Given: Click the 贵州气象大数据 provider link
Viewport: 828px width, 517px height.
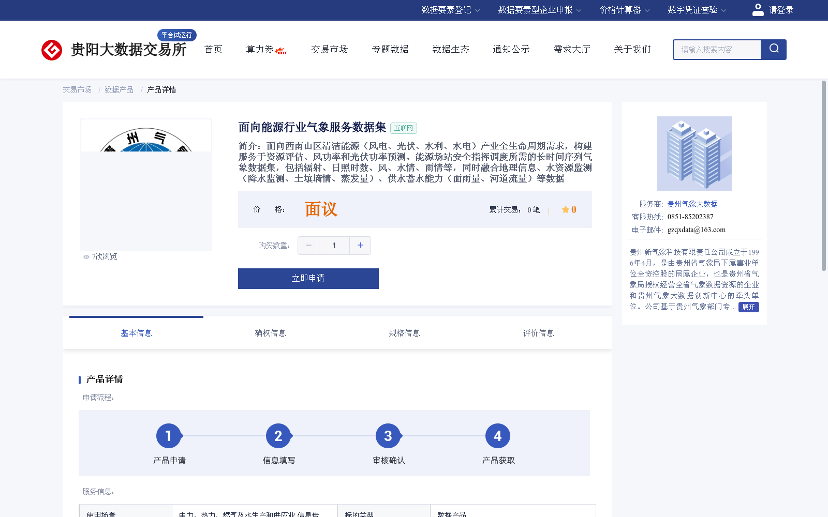Looking at the screenshot, I should tap(692, 204).
